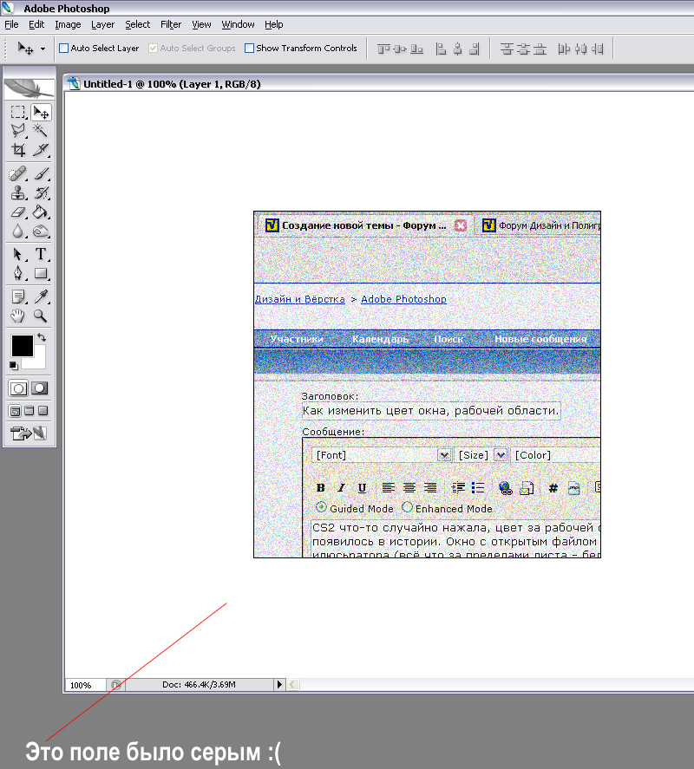Activate the Clone Stamp tool
Screen dimensions: 694x769
(18, 192)
